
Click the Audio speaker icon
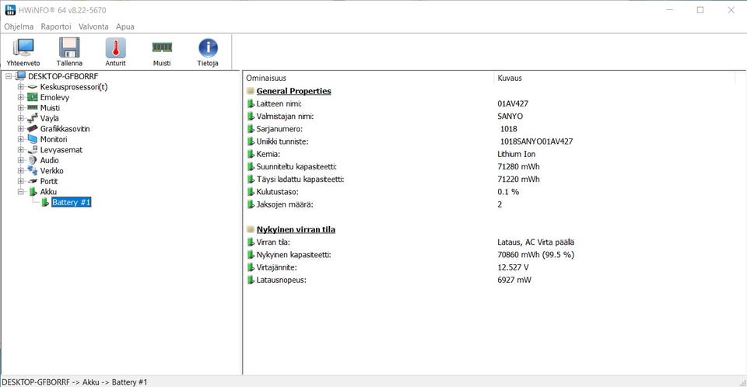pos(33,160)
